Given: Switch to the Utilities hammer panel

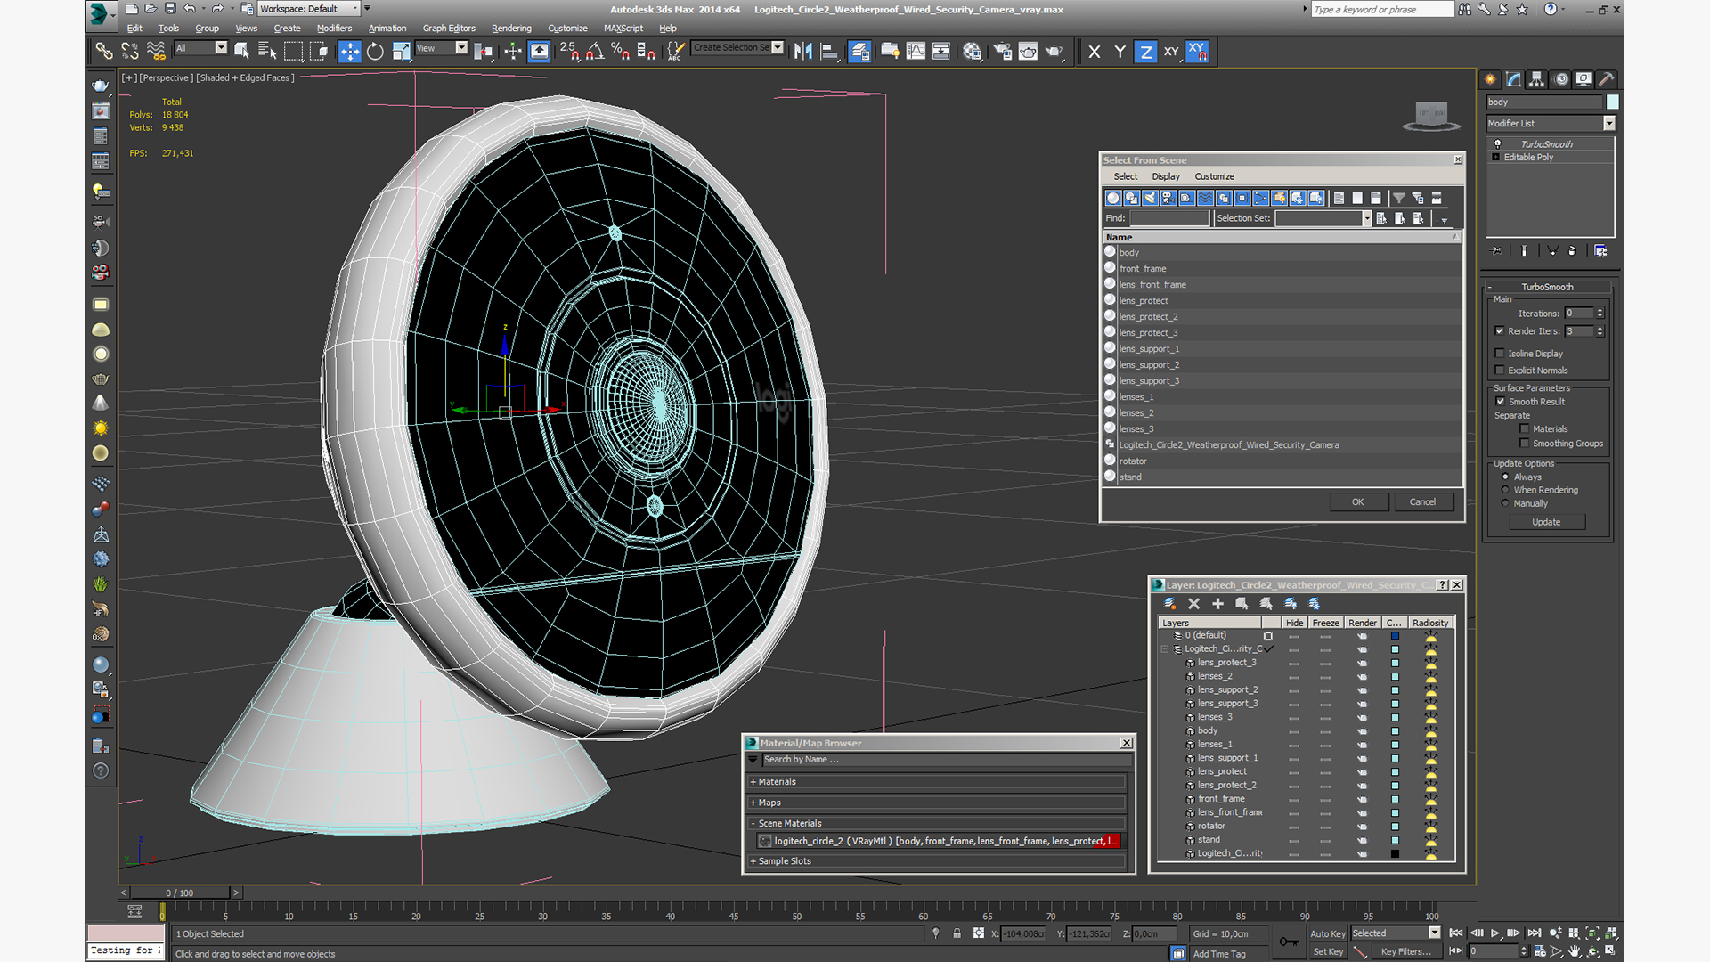Looking at the screenshot, I should (1607, 79).
